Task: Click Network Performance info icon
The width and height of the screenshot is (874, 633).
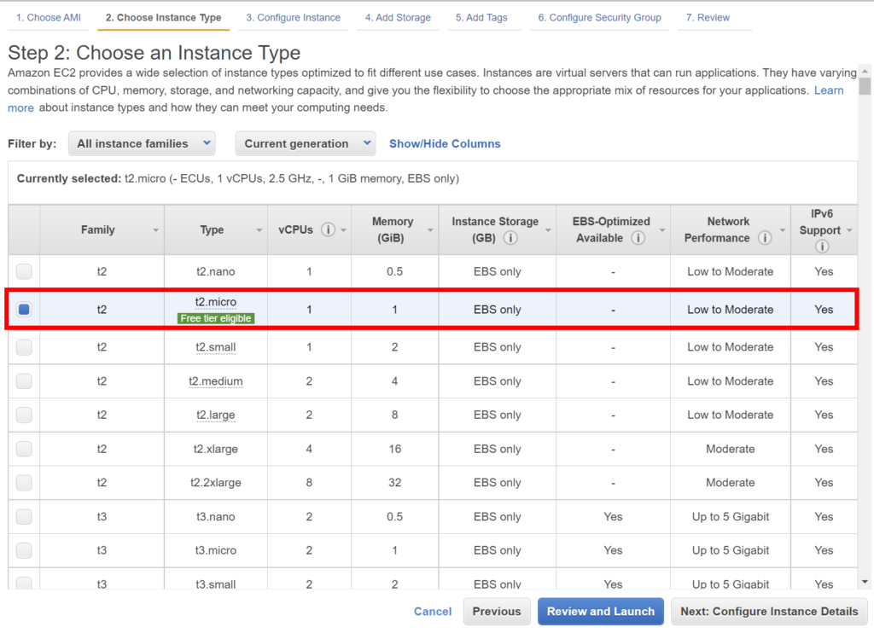Action: click(x=765, y=238)
